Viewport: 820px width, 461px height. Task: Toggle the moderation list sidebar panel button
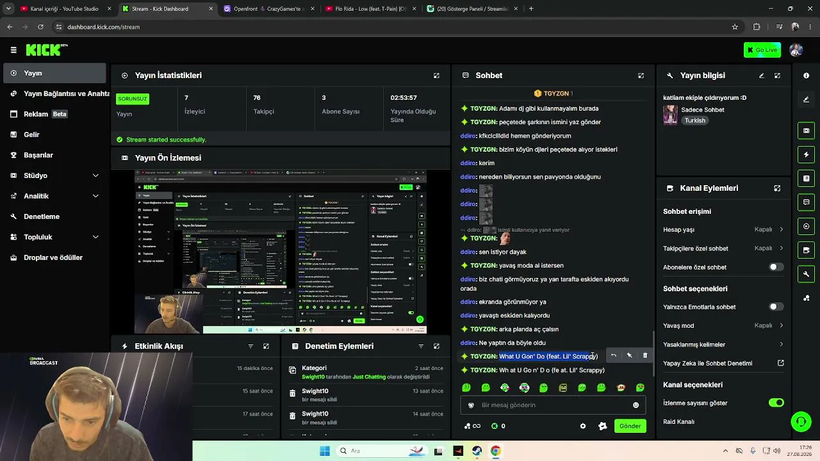tap(806, 178)
